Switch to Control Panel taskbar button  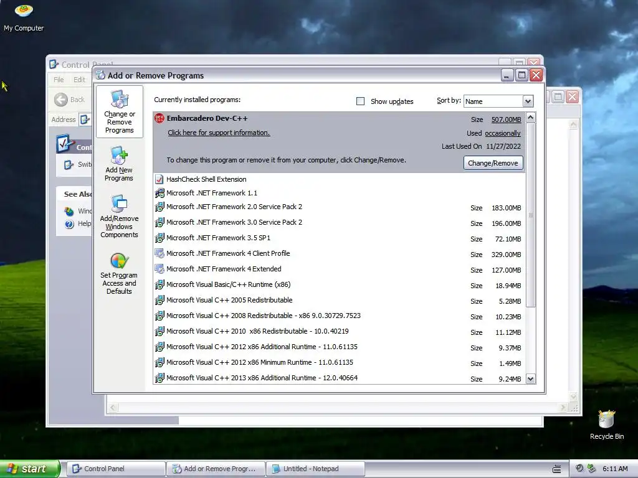[x=116, y=469]
